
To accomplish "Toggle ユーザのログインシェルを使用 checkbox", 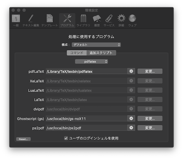I will [66, 138].
